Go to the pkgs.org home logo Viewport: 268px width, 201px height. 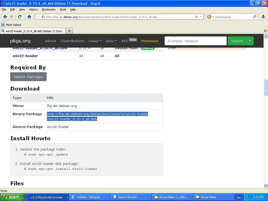[20, 41]
